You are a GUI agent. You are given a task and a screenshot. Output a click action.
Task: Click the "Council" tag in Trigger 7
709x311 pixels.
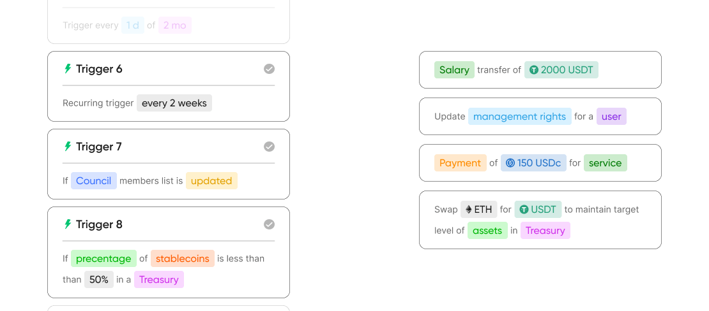(94, 181)
